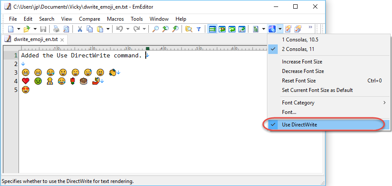The width and height of the screenshot is (392, 186).
Task: Click the ruler above the editor
Action: (144, 48)
